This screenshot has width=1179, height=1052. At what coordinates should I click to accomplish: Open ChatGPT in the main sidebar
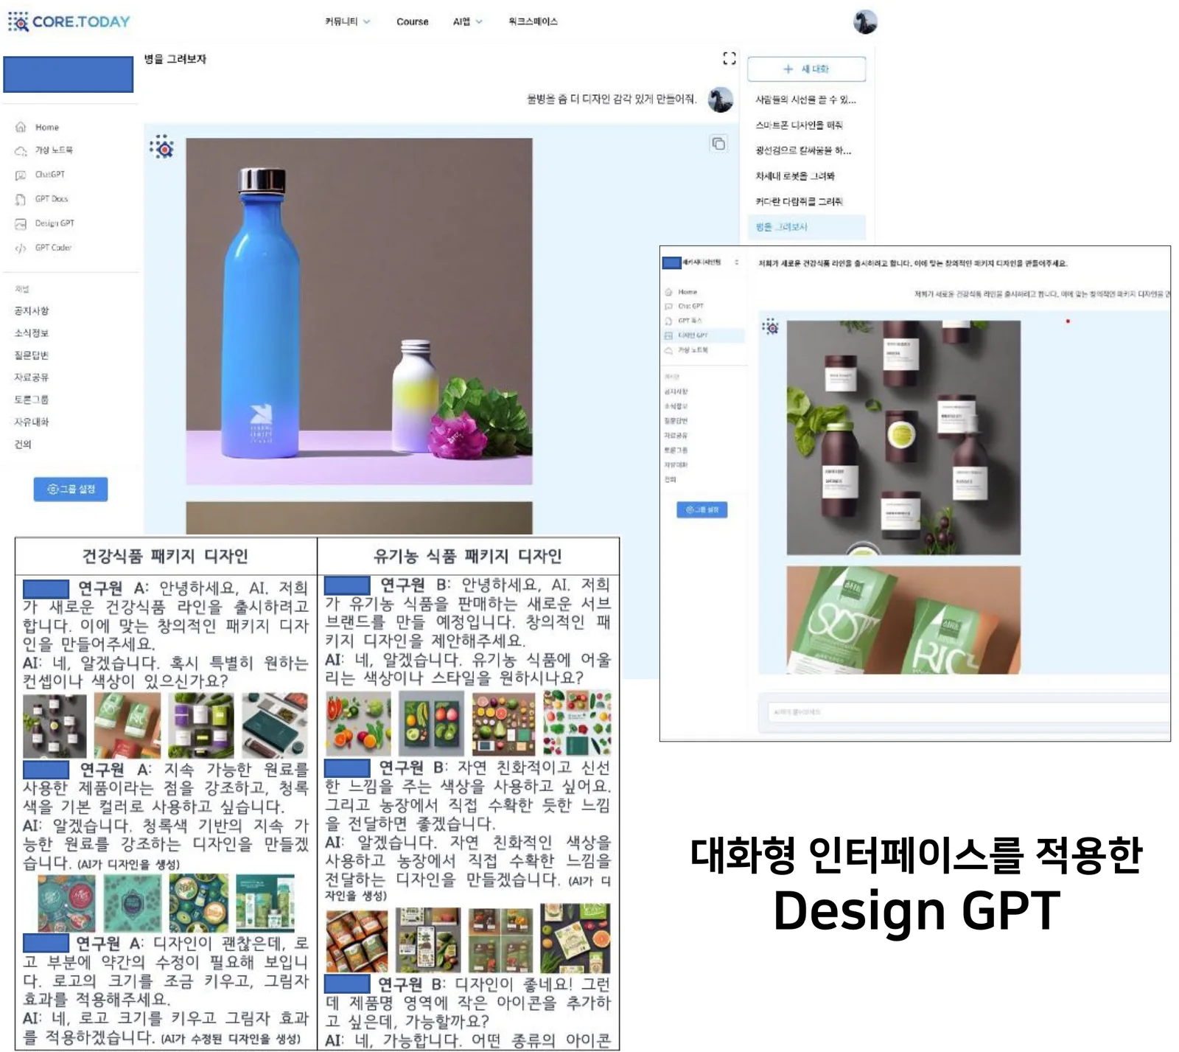[41, 175]
